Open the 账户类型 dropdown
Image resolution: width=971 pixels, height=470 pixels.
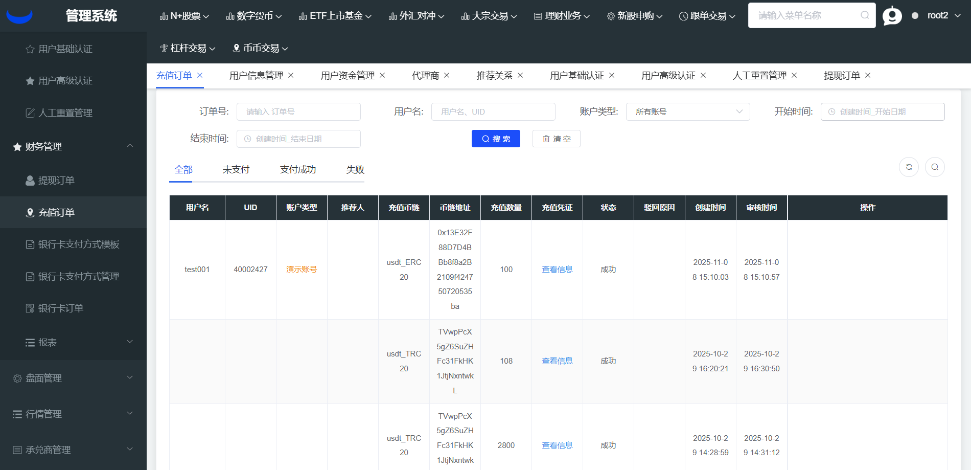687,112
